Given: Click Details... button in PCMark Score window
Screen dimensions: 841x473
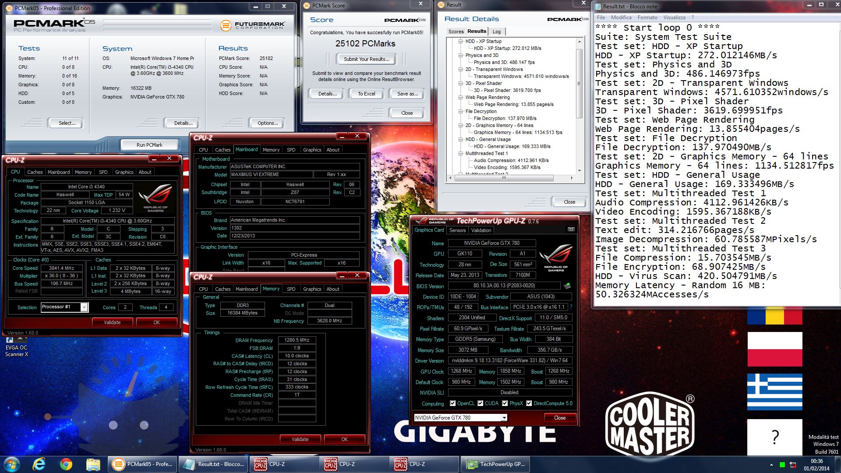Looking at the screenshot, I should [x=327, y=94].
